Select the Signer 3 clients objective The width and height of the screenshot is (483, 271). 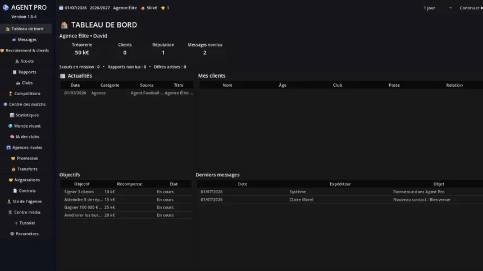126,191
